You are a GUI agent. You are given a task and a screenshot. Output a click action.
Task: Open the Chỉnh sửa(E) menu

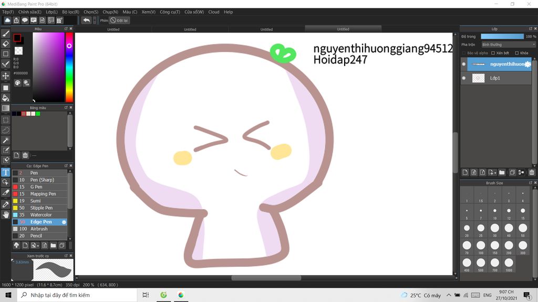click(30, 12)
